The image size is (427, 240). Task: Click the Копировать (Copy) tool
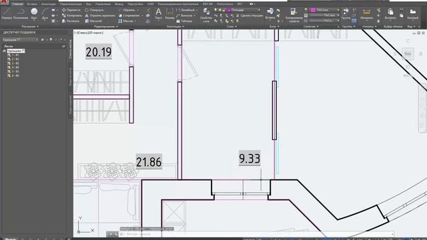72,15
